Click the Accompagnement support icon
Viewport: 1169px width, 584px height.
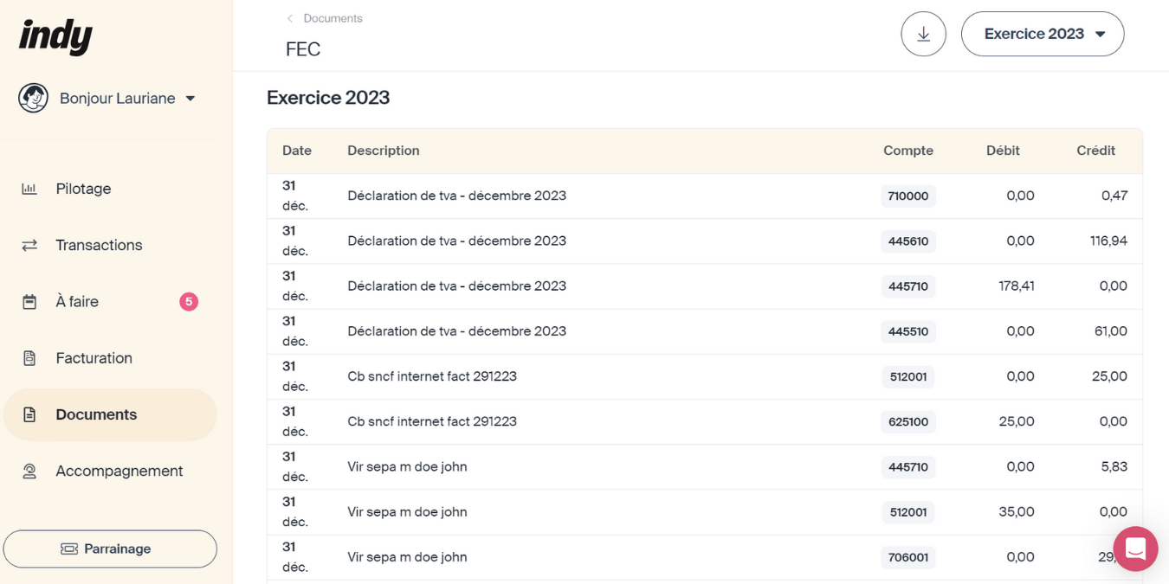pyautogui.click(x=29, y=472)
